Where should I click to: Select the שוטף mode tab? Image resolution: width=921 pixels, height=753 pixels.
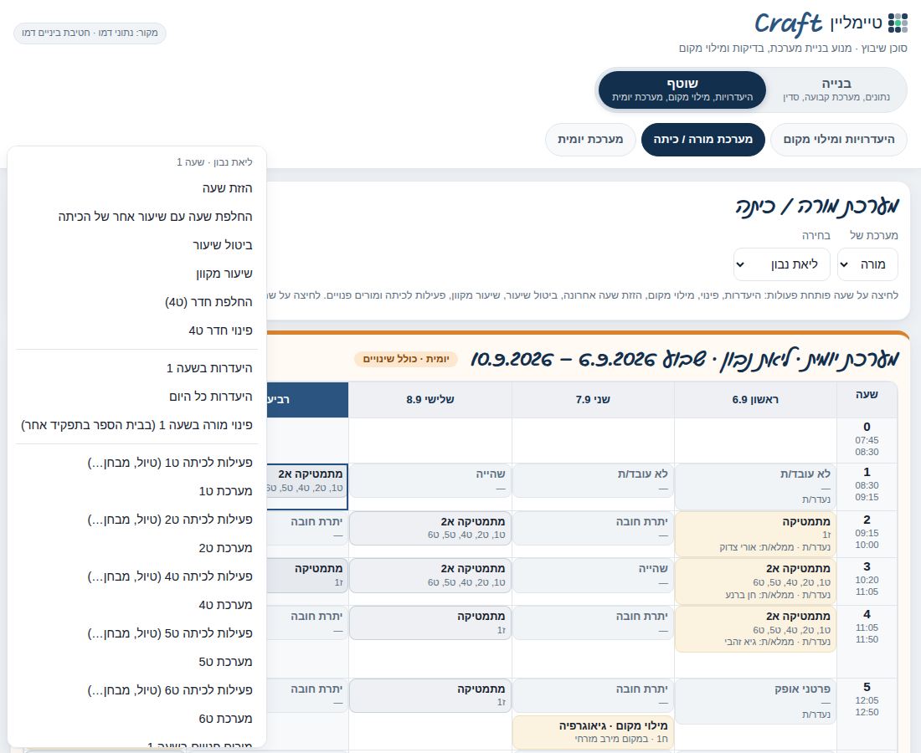(x=682, y=90)
